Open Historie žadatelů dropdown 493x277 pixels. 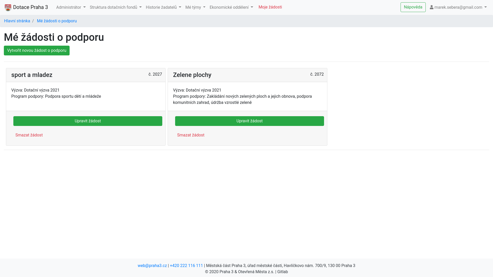click(163, 7)
